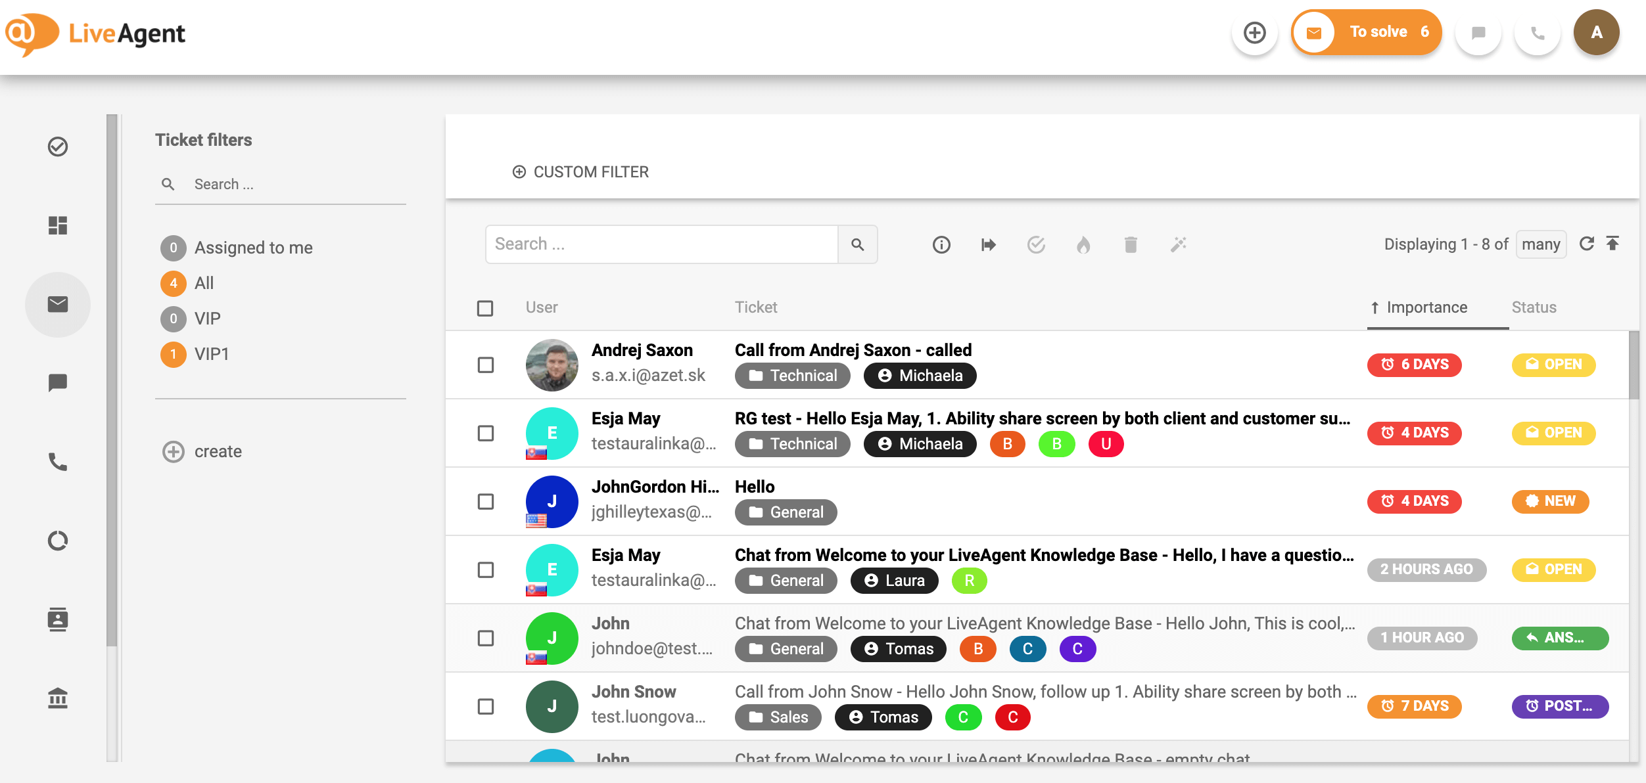This screenshot has height=783, width=1646.
Task: Toggle the select all tickets checkbox
Action: click(485, 308)
